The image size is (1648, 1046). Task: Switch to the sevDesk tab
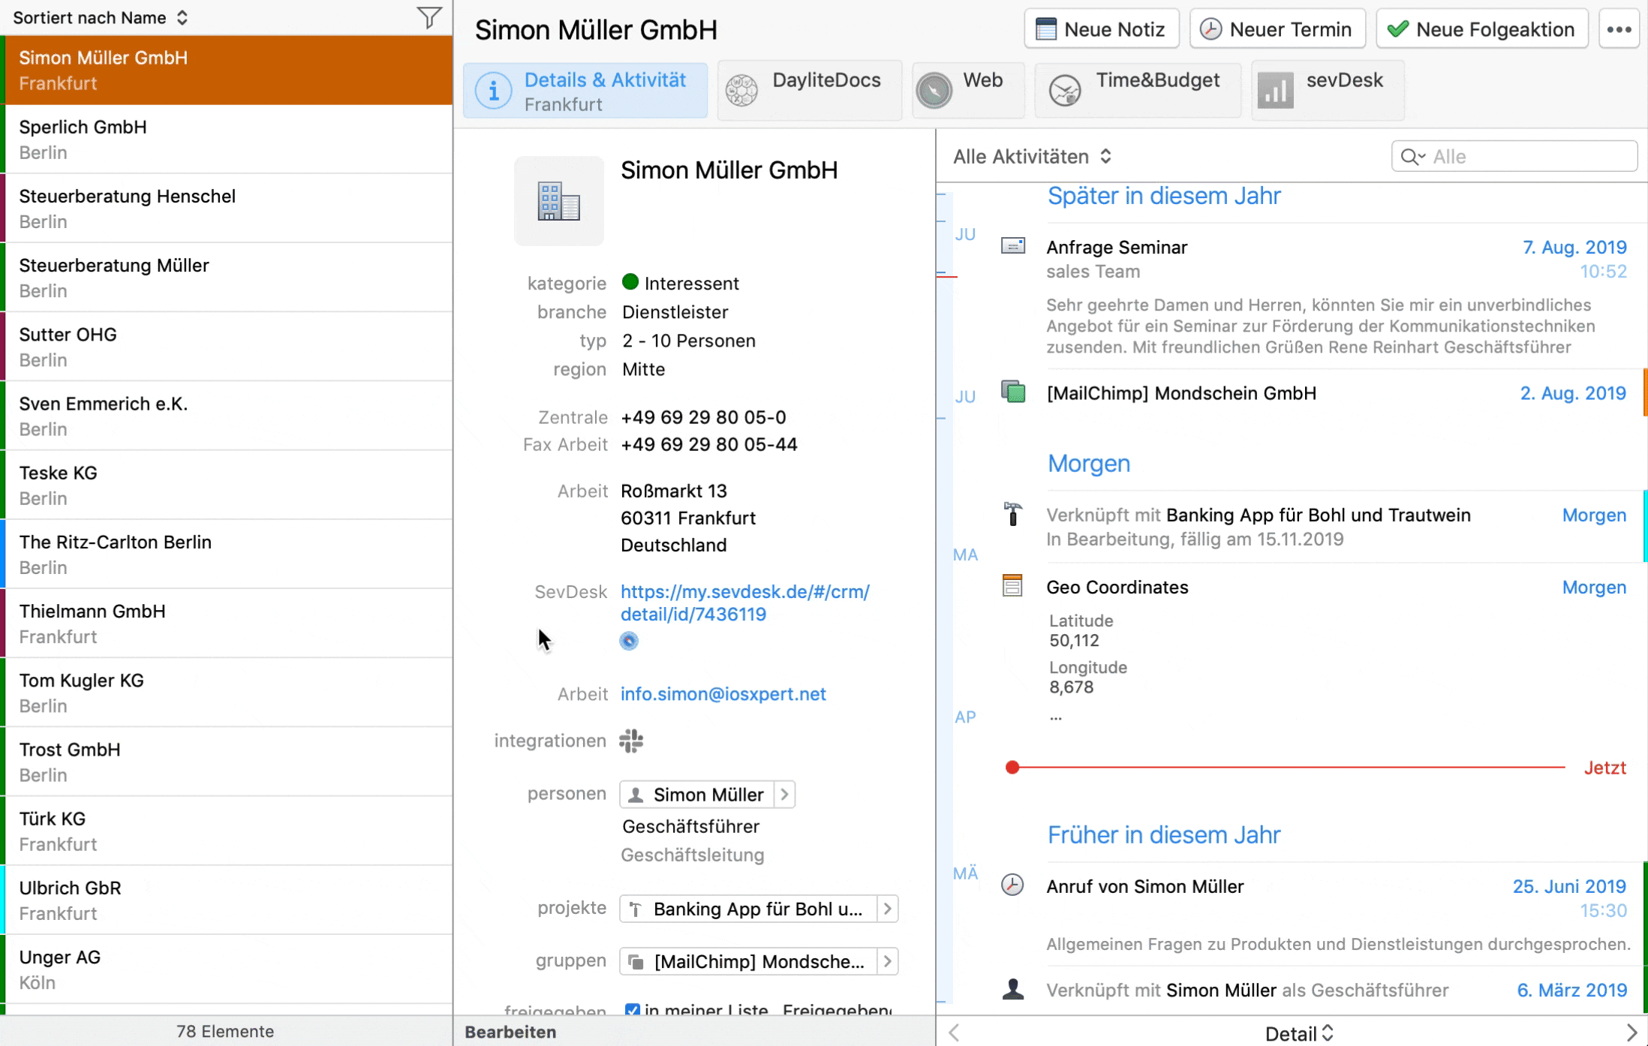click(1328, 91)
